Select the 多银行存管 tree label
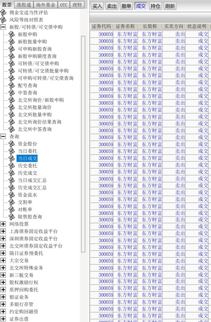The height and width of the screenshot is (322, 211). click(x=21, y=304)
